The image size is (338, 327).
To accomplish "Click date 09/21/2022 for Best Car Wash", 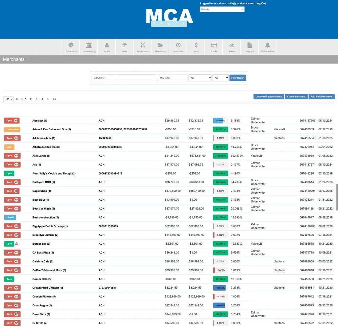I will [x=325, y=208].
